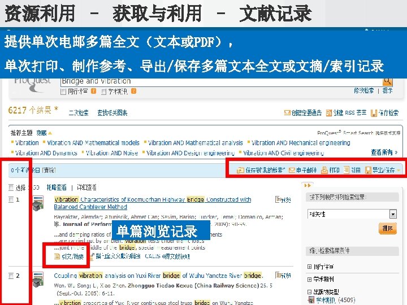The width and height of the screenshot is (407, 305).
Task: Click the ProQuest logo
Action: pyautogui.click(x=32, y=85)
